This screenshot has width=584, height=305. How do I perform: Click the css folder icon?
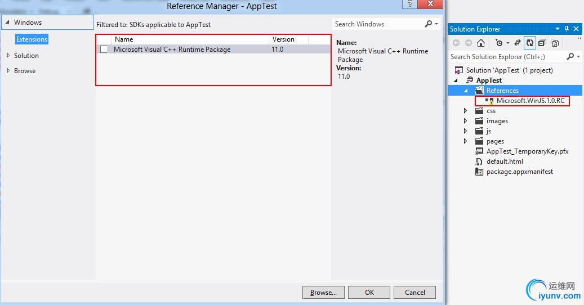click(479, 110)
